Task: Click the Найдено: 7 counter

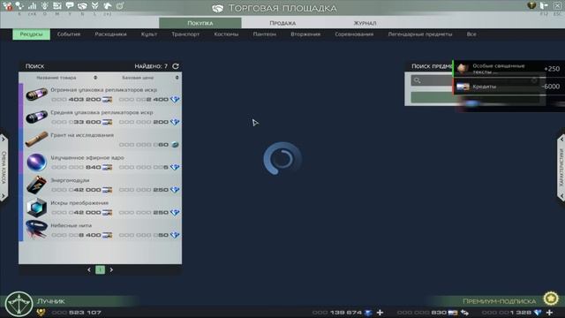Action: (151, 66)
